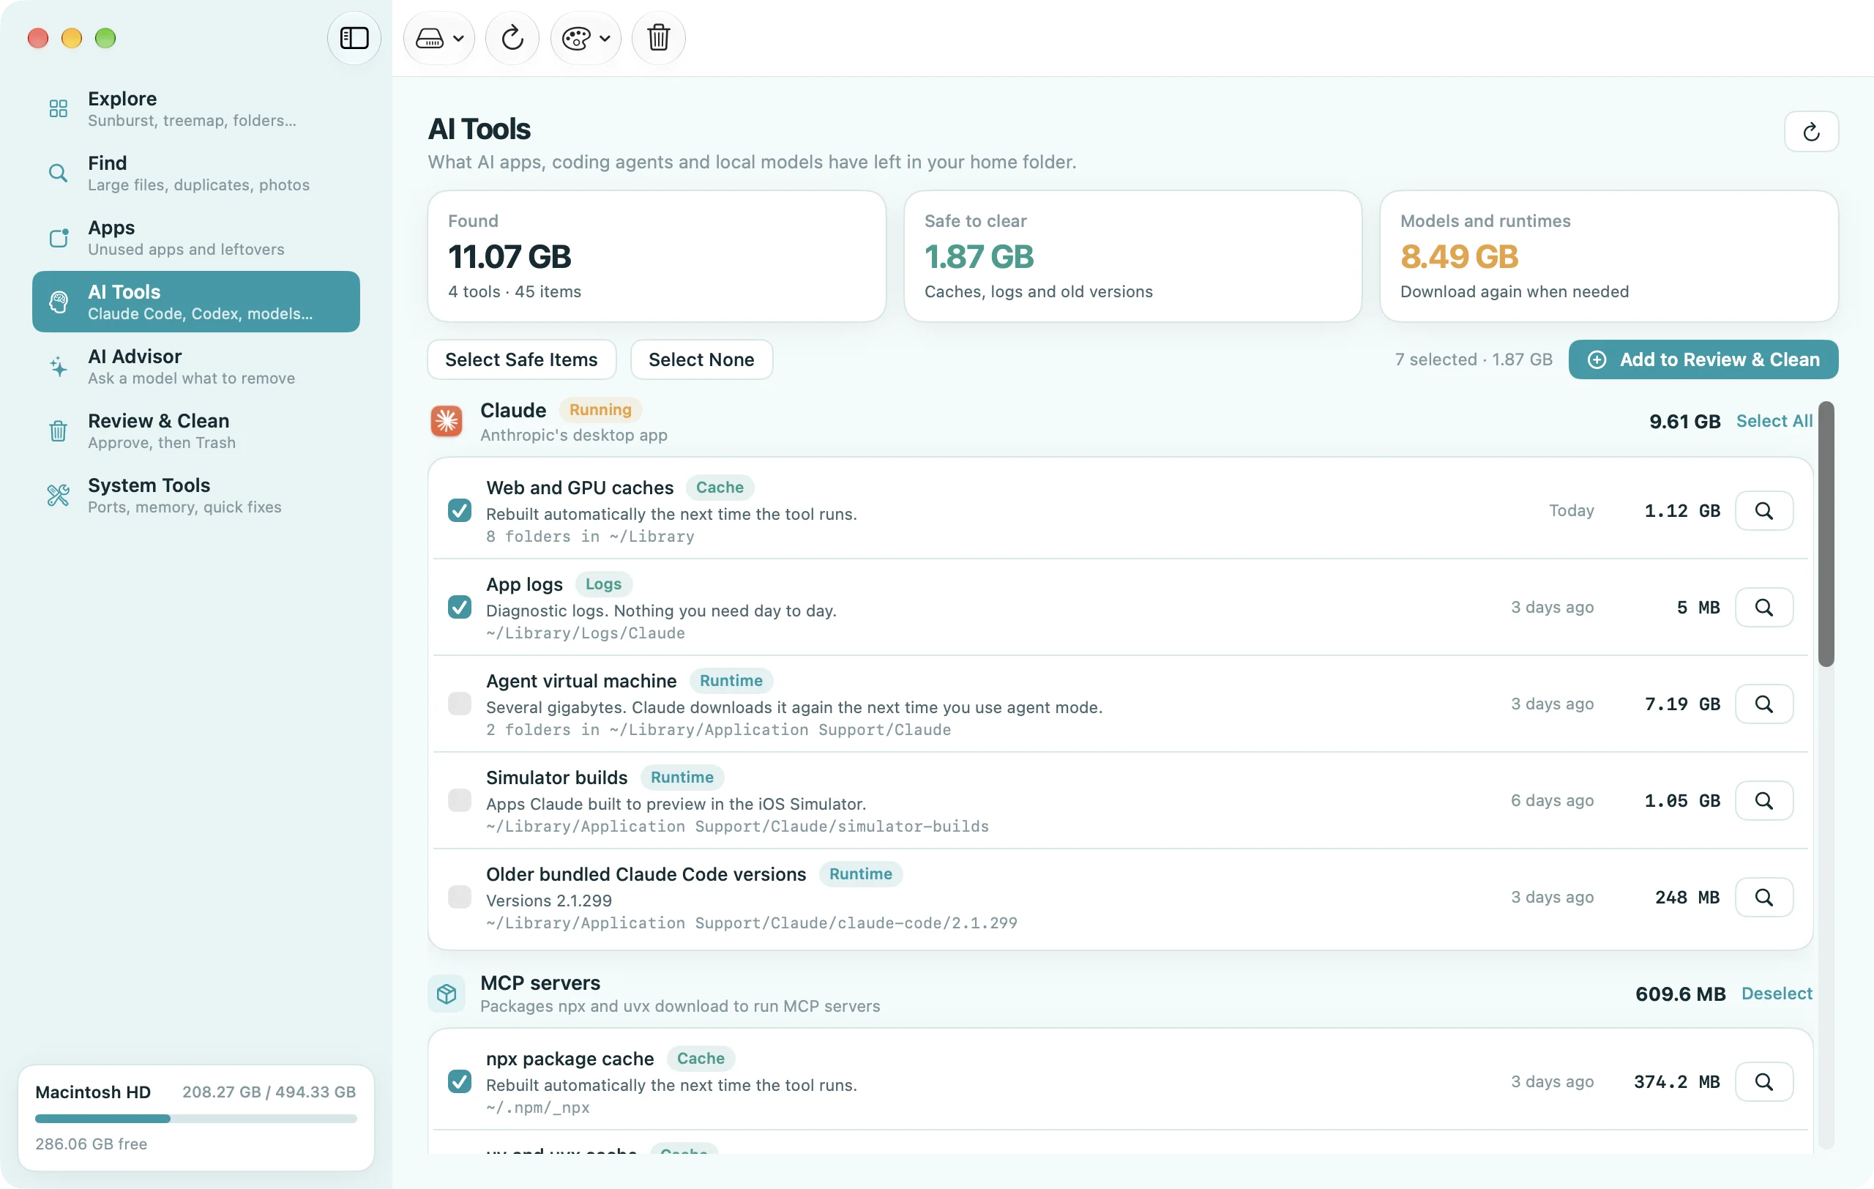Click the Claude app icon
The height and width of the screenshot is (1189, 1874).
click(447, 421)
